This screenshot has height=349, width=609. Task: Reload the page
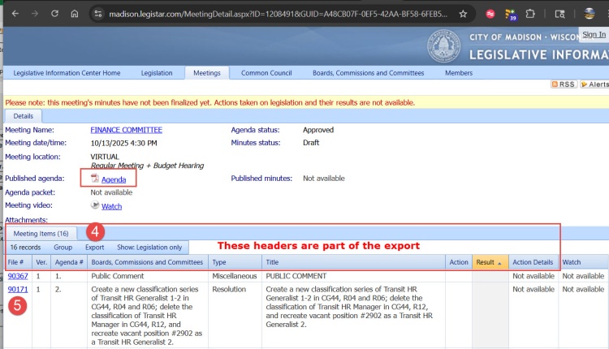(54, 14)
